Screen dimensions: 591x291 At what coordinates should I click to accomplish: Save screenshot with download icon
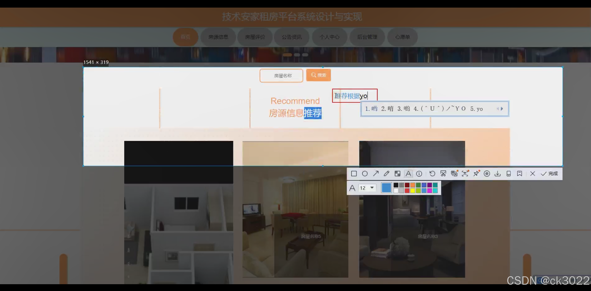tap(498, 174)
